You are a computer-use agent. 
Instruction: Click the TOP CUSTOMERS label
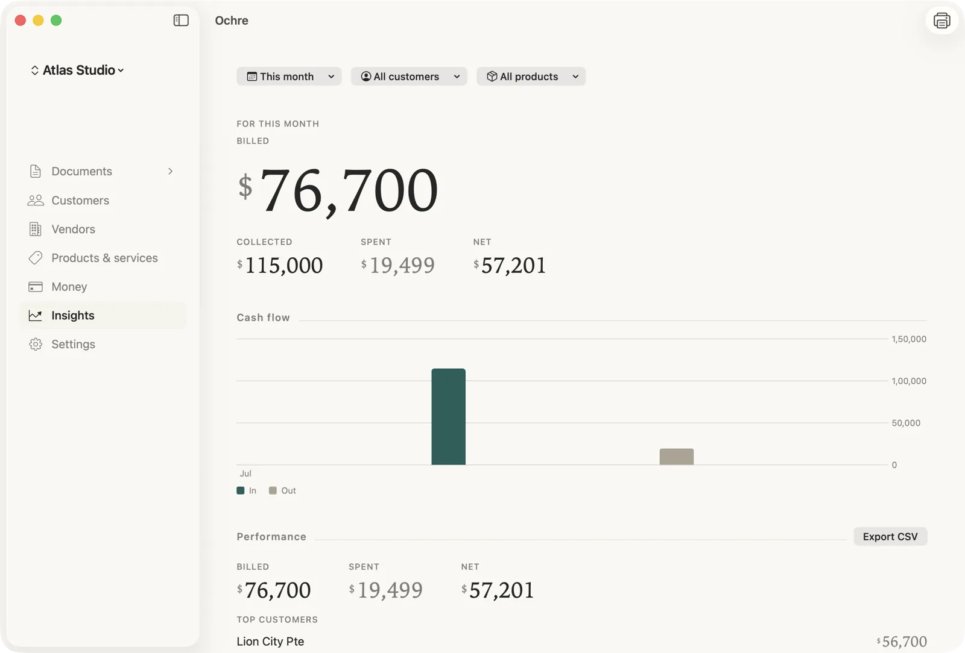click(x=277, y=619)
